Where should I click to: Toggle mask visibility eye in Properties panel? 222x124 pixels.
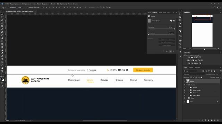pyautogui.click(x=170, y=51)
